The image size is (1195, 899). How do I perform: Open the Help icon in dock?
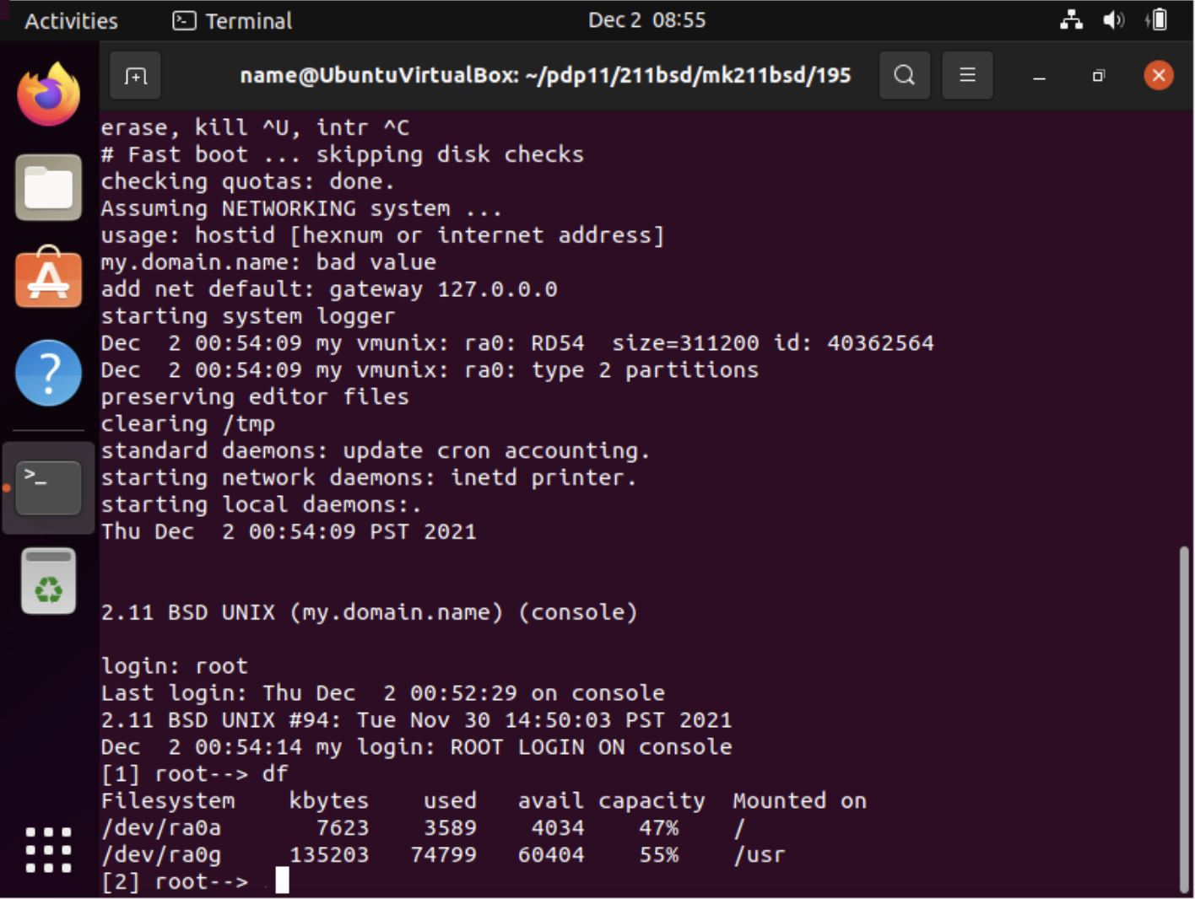49,373
